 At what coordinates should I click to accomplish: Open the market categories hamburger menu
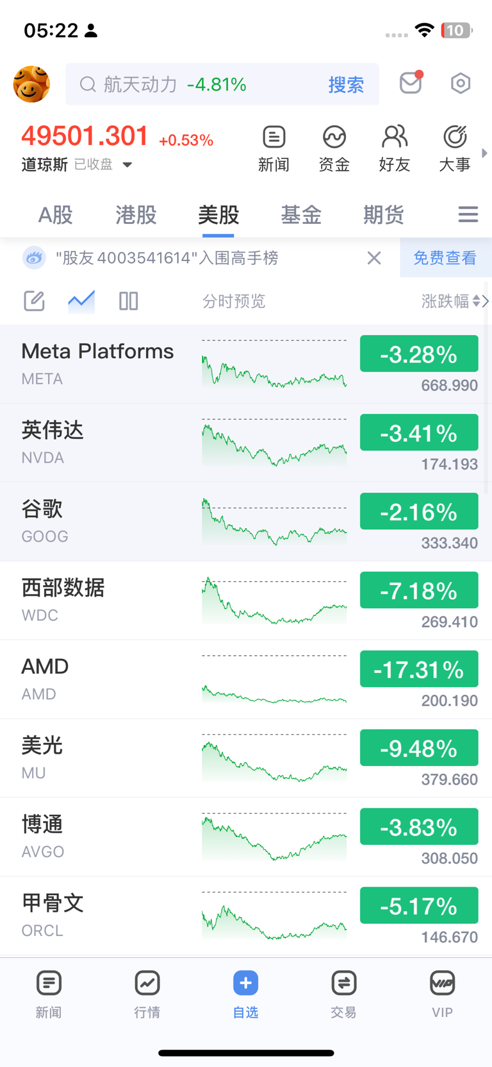coord(468,214)
